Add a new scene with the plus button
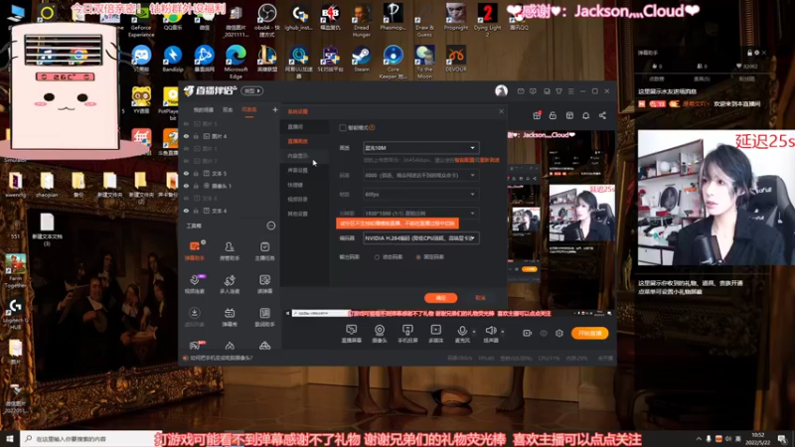This screenshot has width=795, height=447. (x=275, y=109)
